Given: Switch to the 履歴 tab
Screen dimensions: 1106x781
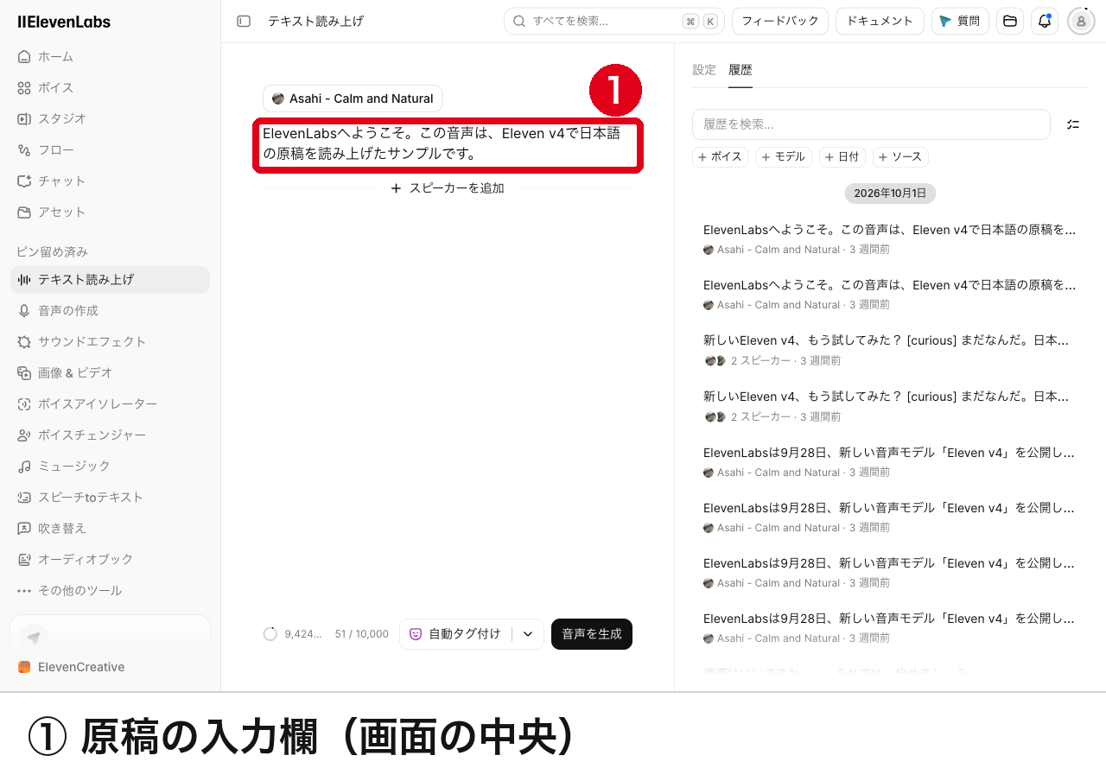Looking at the screenshot, I should pos(741,70).
